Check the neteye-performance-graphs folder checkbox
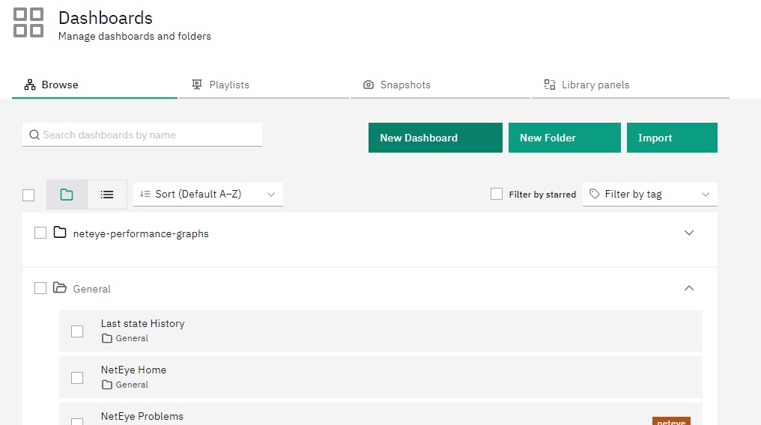Screen dimensions: 761x425 pyautogui.click(x=40, y=233)
